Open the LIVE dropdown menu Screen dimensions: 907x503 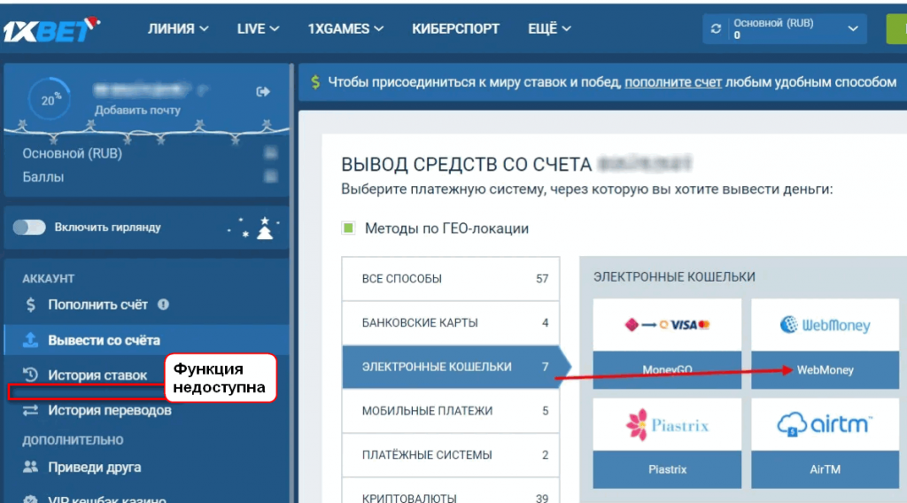tap(258, 28)
